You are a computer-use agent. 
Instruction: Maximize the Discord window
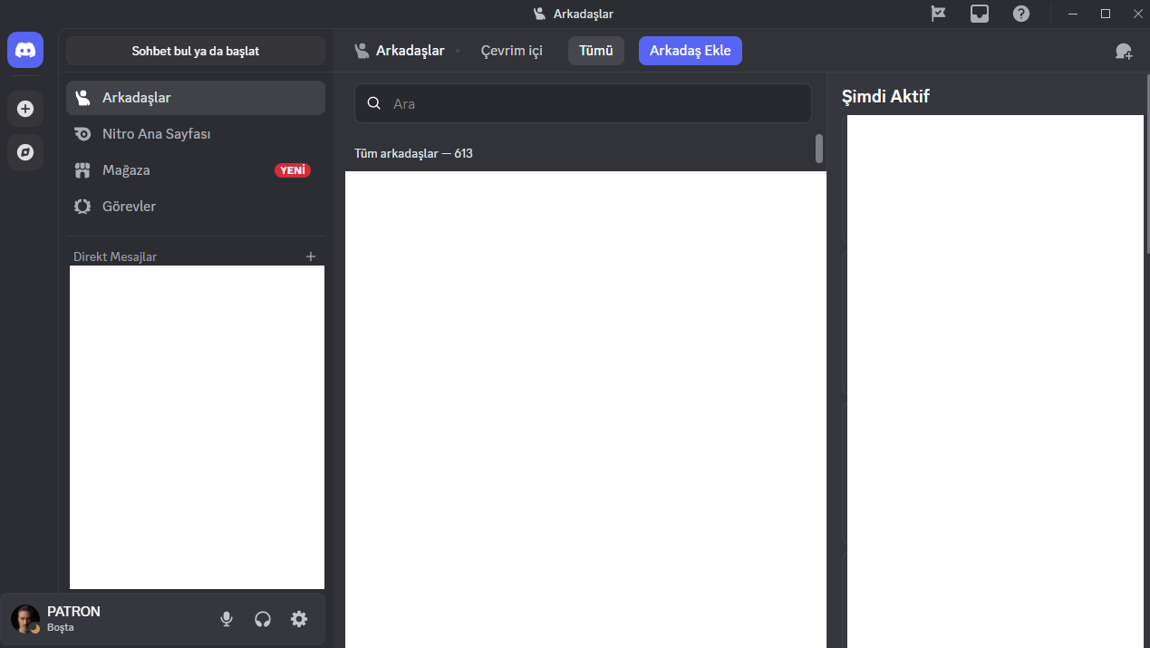pyautogui.click(x=1106, y=14)
